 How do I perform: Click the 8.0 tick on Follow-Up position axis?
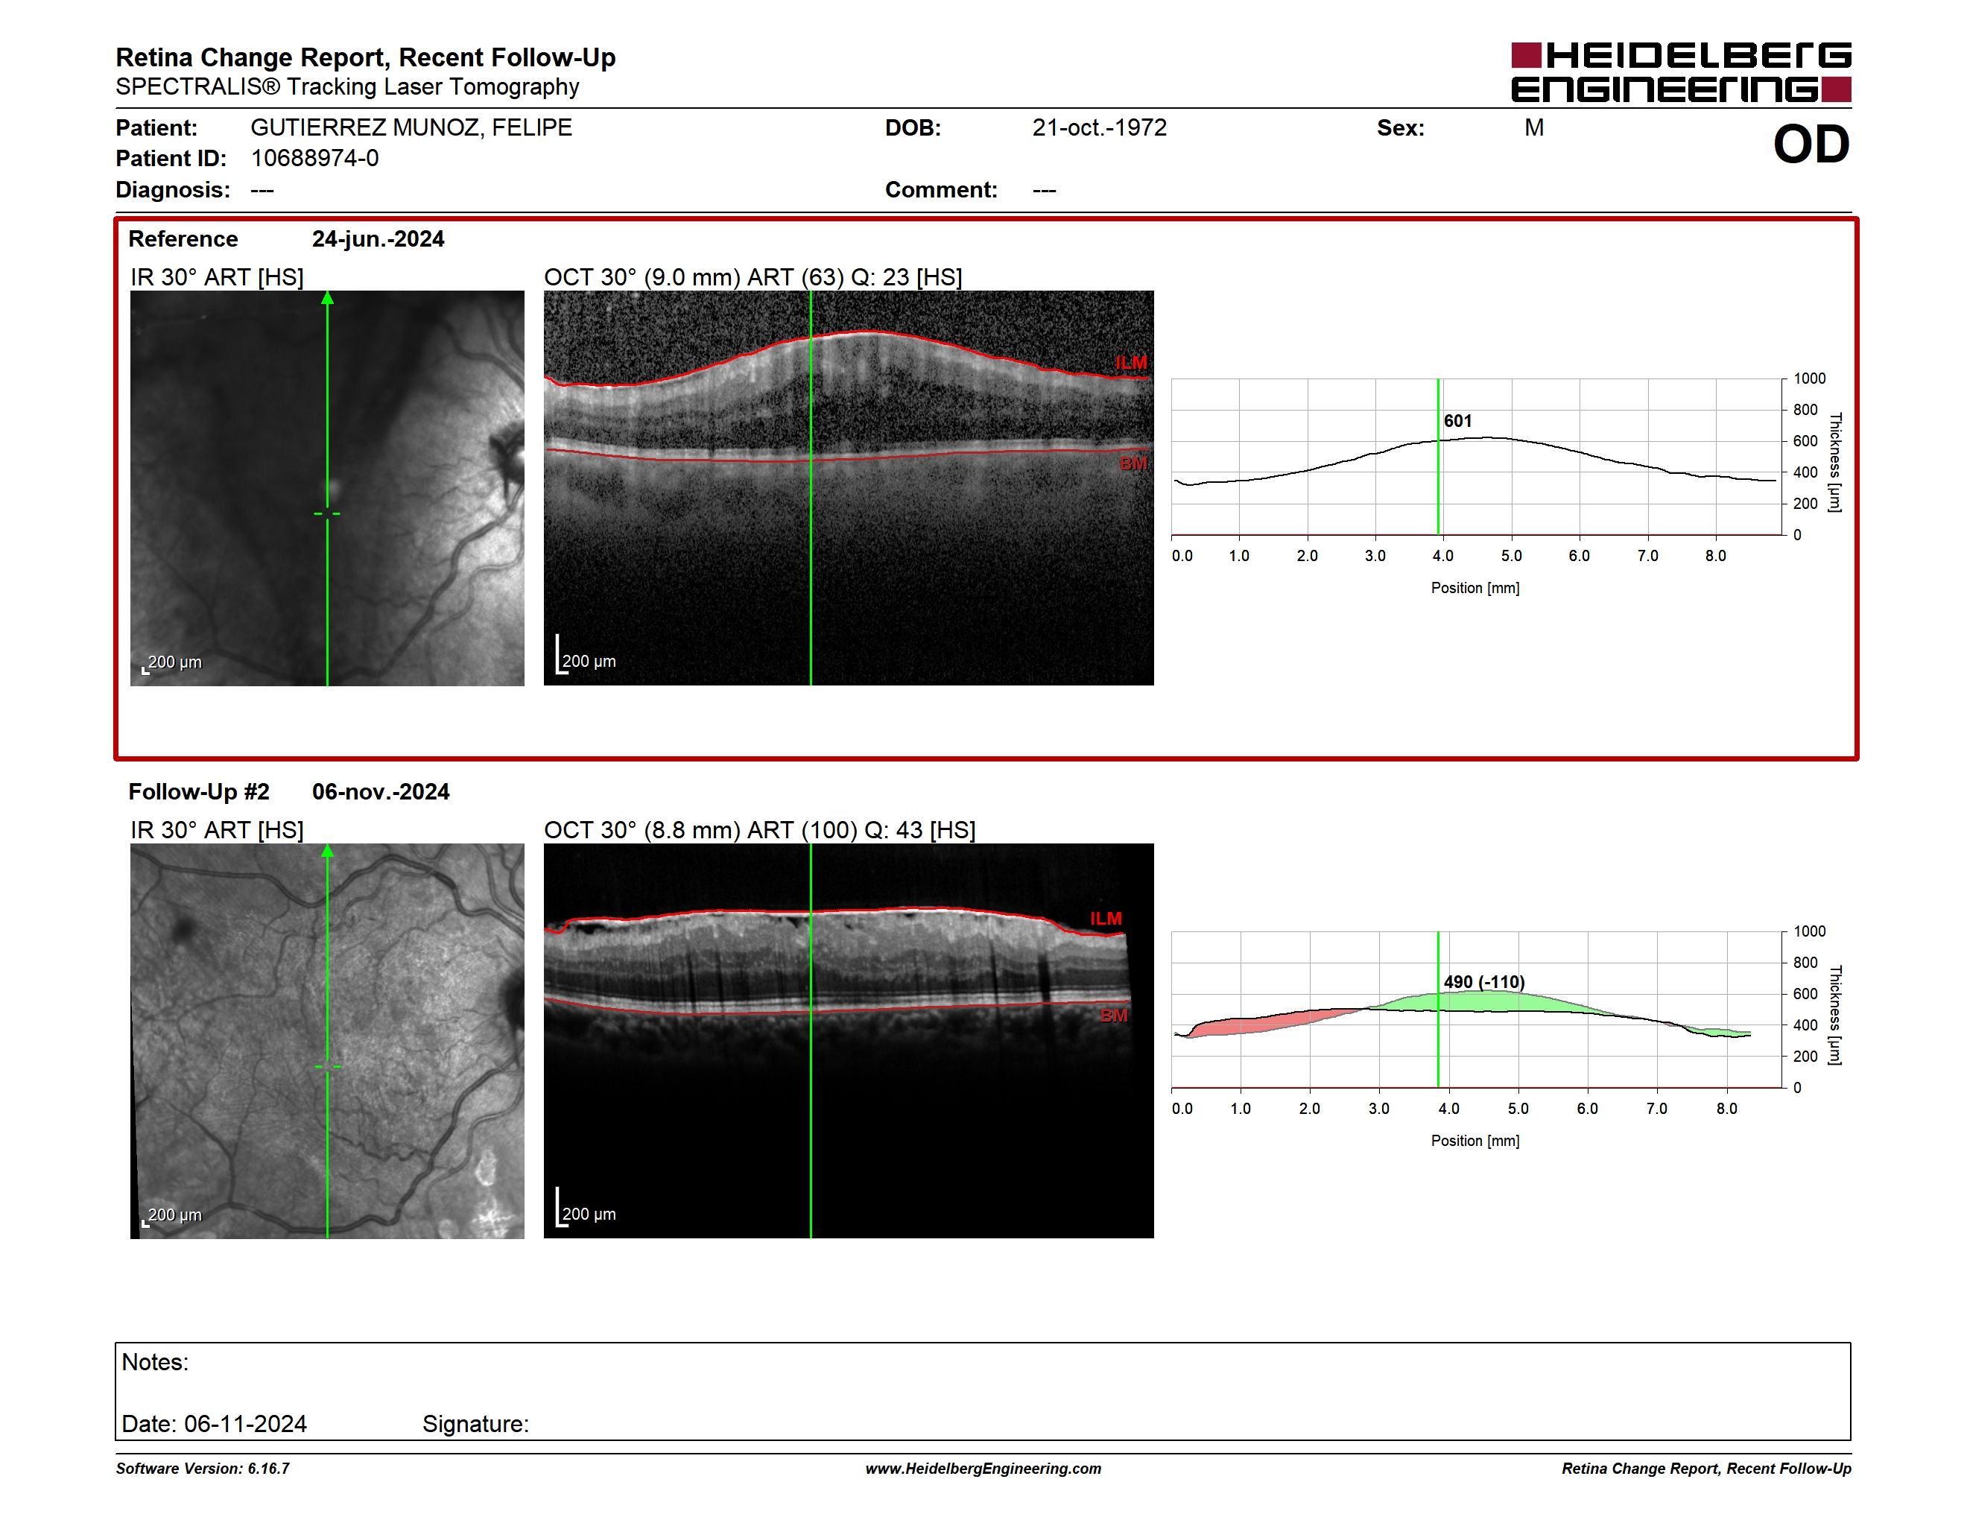point(1726,1109)
